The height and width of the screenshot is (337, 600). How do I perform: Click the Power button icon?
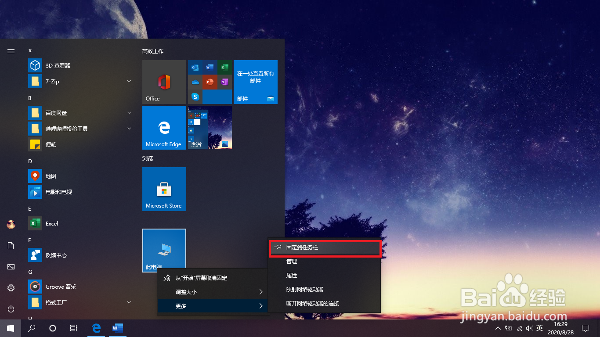11,309
